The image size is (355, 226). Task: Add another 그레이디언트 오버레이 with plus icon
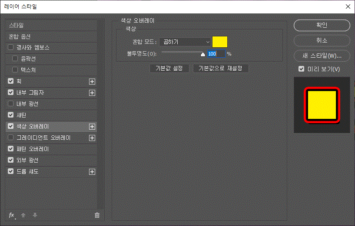[92, 138]
